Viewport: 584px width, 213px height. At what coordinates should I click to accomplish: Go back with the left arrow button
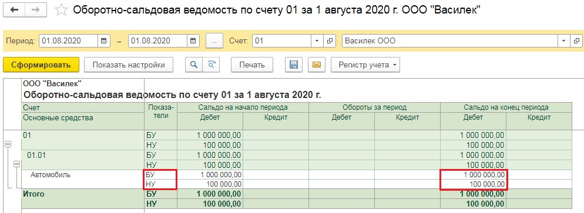[15, 10]
